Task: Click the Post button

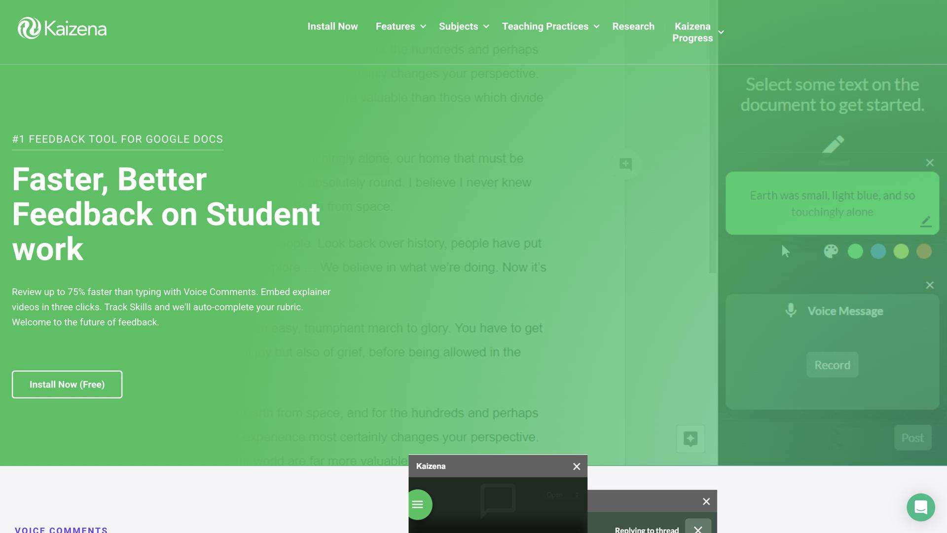Action: click(x=912, y=438)
